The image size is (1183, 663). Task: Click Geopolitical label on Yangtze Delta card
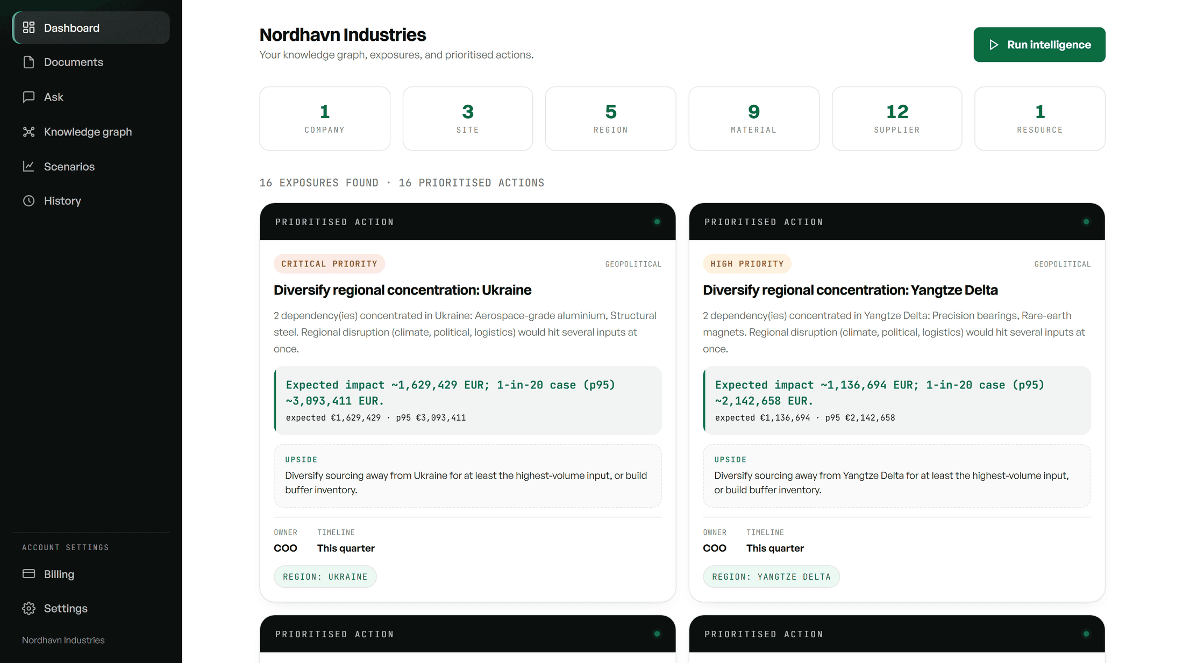point(1063,264)
